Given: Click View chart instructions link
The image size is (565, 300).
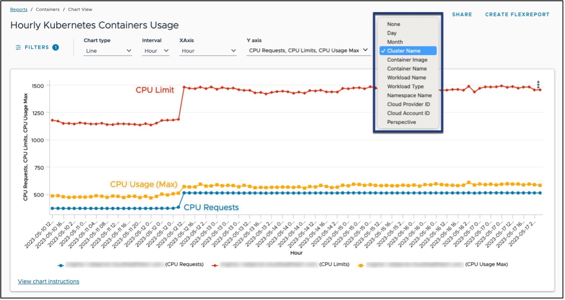Looking at the screenshot, I should (48, 281).
